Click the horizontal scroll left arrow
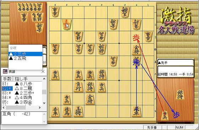 (x=4, y=107)
